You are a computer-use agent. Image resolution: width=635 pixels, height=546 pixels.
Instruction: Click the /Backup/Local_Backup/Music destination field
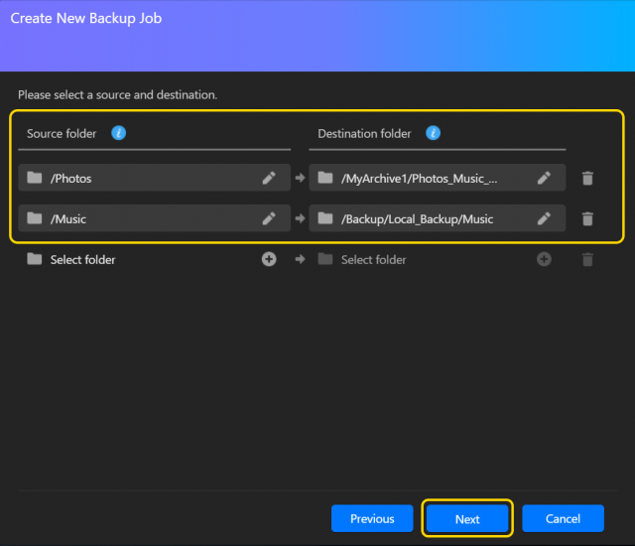pos(418,218)
